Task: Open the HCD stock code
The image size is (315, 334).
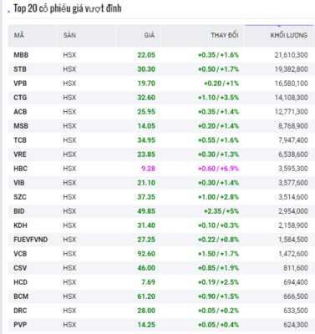Action: click(x=20, y=282)
